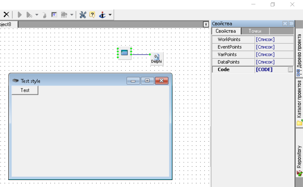Screen dimensions: 303x187
Task: Click the Test button in Test style form
Action: tap(25, 90)
